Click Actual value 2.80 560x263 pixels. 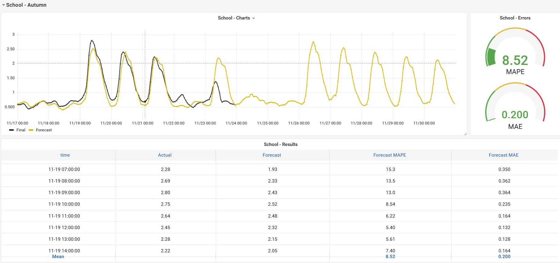166,193
